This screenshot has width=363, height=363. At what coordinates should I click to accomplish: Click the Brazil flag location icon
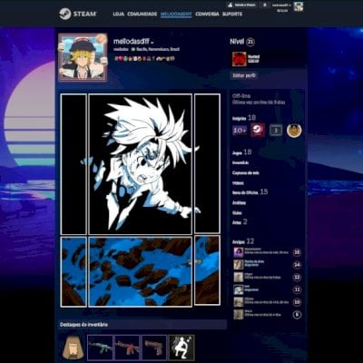tap(133, 49)
